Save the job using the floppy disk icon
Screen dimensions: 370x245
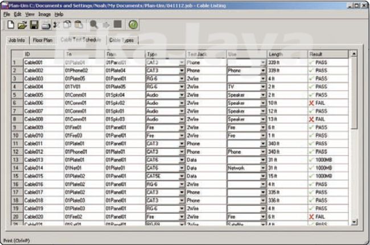click(34, 25)
